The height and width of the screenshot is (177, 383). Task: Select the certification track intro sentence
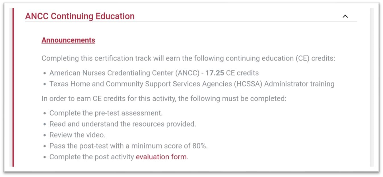[x=188, y=58]
